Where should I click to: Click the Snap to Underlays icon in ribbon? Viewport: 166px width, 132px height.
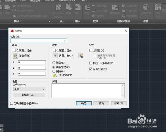[x=14, y=16]
